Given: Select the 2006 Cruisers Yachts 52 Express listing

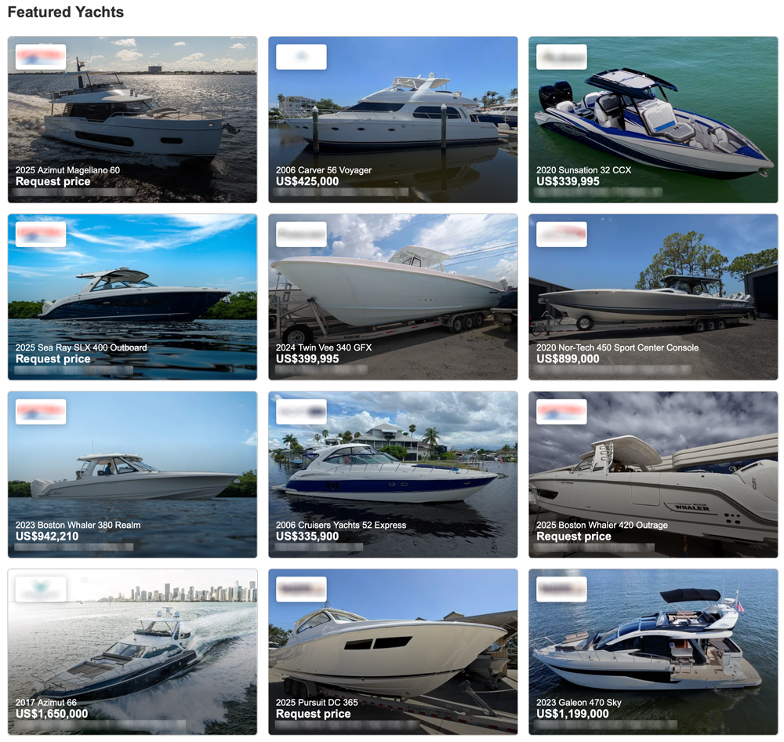Looking at the screenshot, I should (393, 475).
